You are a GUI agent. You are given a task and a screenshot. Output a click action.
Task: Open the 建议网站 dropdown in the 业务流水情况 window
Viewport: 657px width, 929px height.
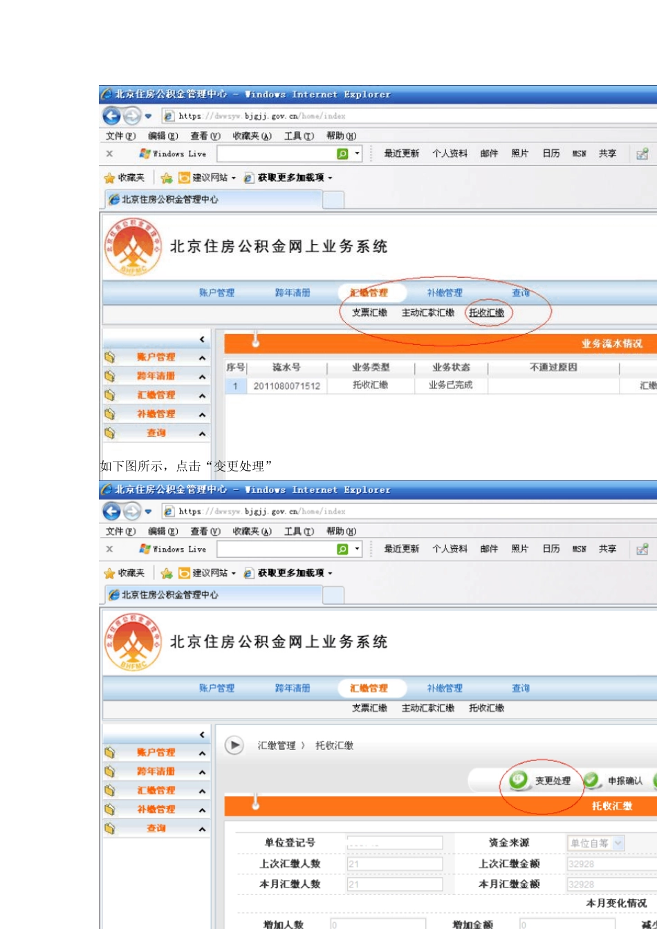[234, 178]
